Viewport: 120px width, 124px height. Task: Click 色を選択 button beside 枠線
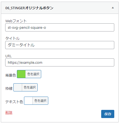[x=30, y=87]
